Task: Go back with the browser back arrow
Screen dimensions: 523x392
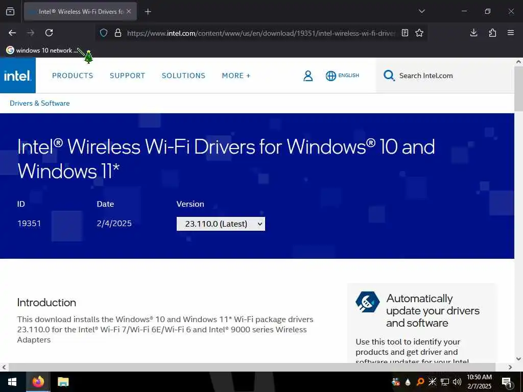Action: click(x=12, y=33)
